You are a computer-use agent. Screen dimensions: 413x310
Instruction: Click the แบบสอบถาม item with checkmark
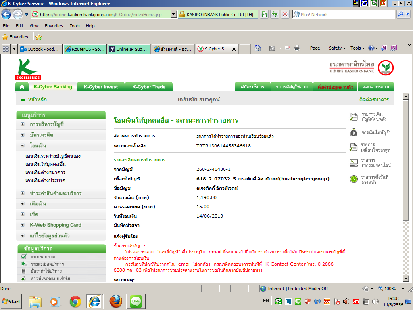43,257
